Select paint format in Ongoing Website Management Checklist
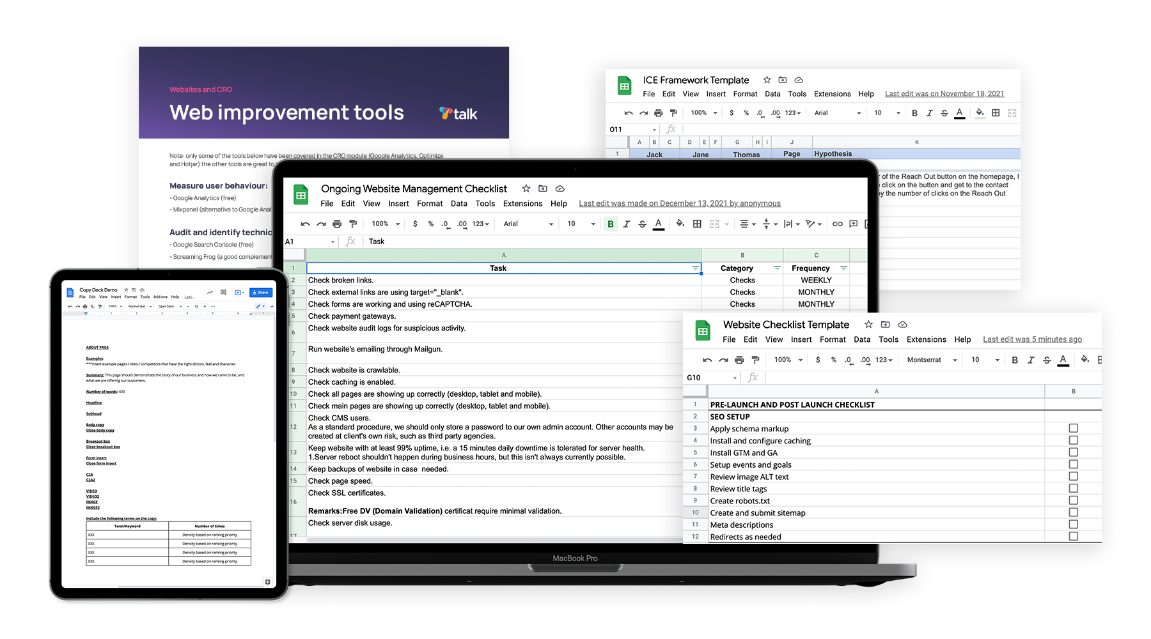 353,224
